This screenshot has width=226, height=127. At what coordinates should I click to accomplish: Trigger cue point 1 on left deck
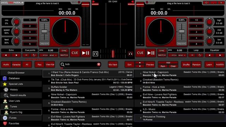click(30, 20)
